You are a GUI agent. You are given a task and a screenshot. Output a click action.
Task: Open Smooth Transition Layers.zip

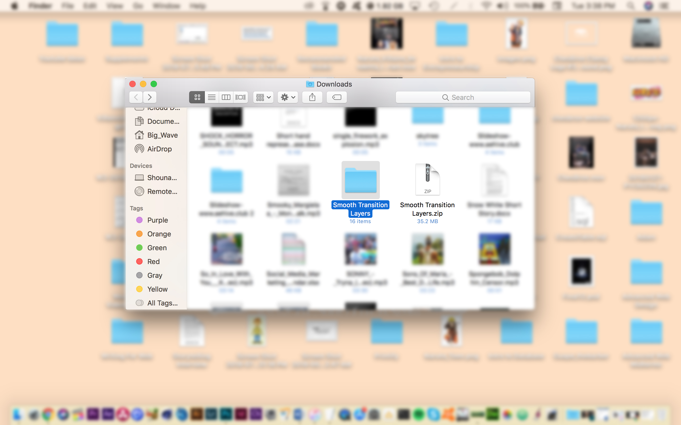[427, 180]
